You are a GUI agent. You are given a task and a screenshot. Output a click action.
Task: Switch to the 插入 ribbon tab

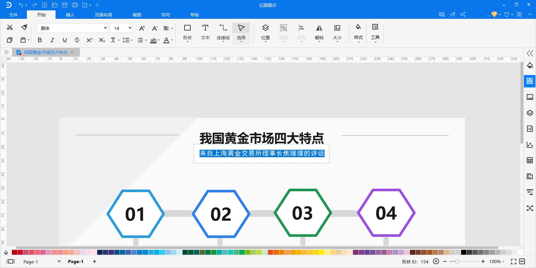(x=70, y=14)
